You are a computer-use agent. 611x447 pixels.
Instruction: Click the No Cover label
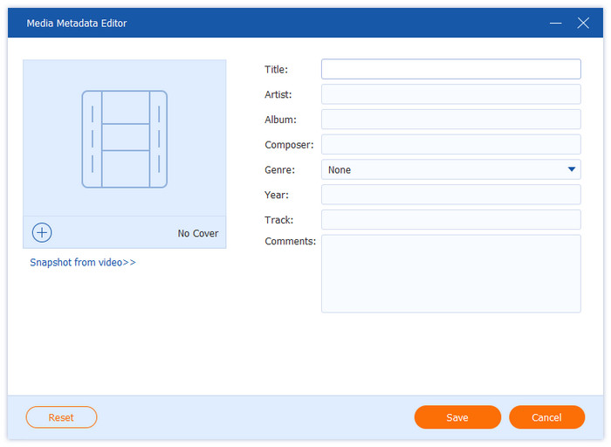(x=198, y=233)
